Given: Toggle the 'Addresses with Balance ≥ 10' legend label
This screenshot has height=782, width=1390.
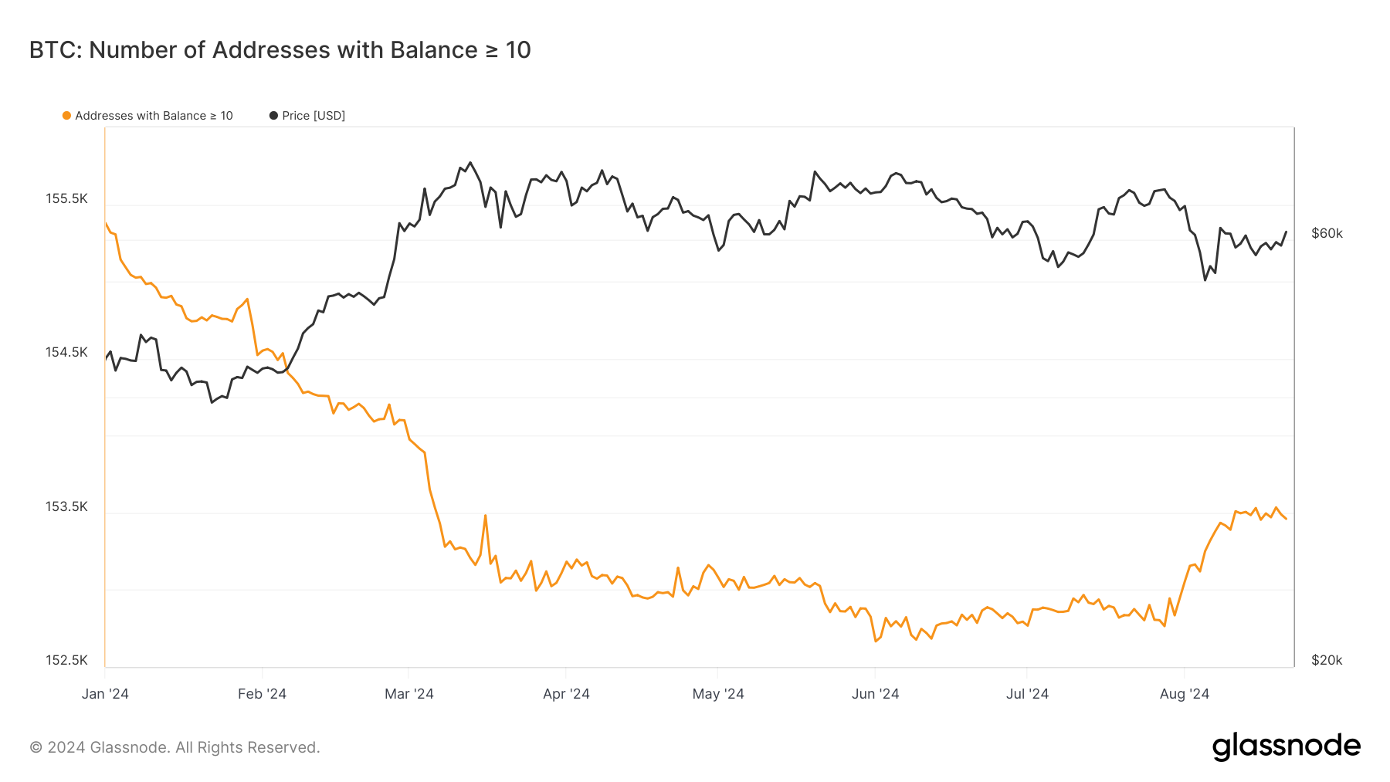Looking at the screenshot, I should [154, 116].
